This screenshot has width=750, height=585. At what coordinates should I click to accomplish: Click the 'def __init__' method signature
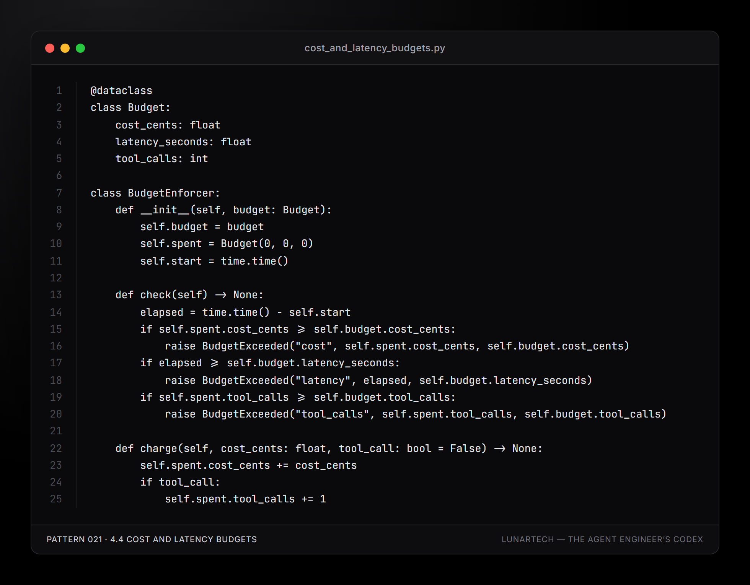(223, 210)
